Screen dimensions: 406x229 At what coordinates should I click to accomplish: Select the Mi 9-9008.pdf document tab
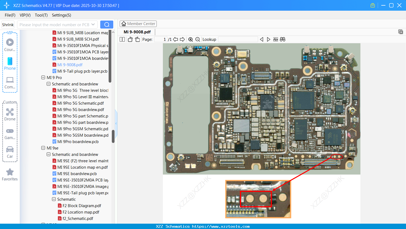(x=137, y=32)
